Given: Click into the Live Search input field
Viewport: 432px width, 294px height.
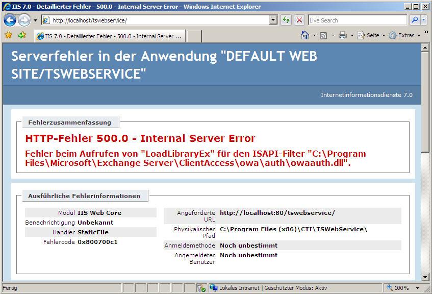Looking at the screenshot, I should tap(357, 20).
